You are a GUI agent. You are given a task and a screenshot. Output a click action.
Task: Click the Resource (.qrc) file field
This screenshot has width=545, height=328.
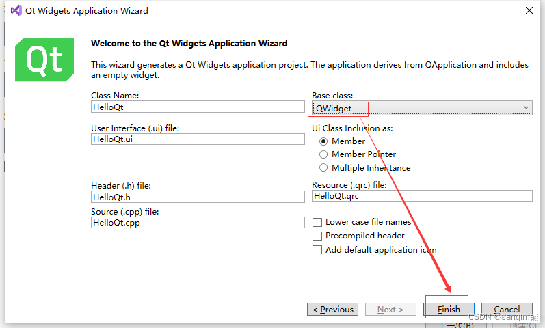(x=422, y=195)
